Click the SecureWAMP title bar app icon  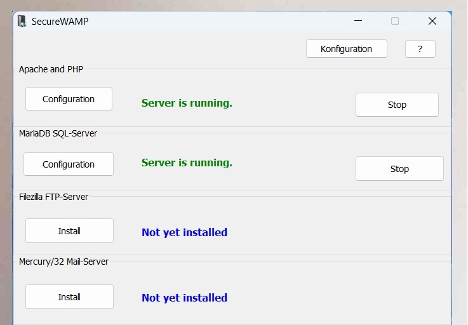click(x=22, y=21)
